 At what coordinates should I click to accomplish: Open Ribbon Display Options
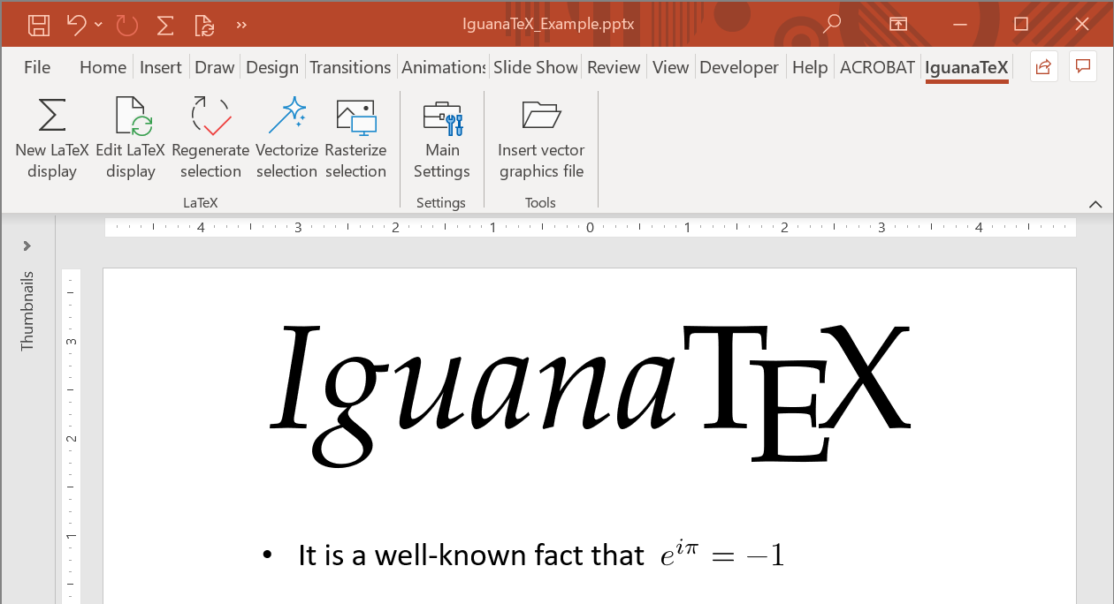click(x=898, y=24)
